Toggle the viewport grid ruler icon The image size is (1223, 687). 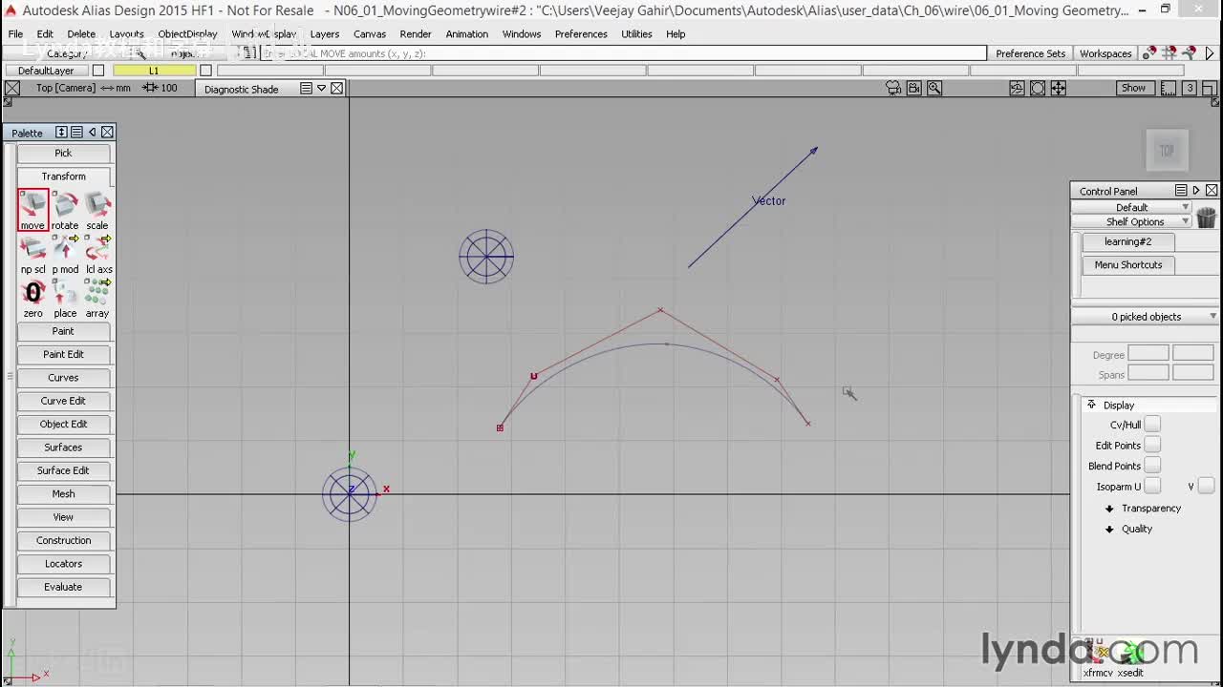(x=1169, y=88)
